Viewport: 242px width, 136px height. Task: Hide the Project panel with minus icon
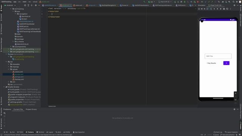pos(39,5)
